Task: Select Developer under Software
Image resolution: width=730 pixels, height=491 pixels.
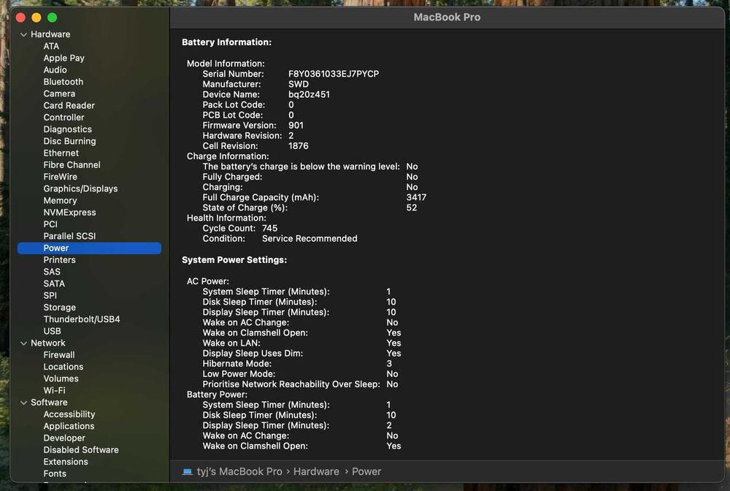Action: pyautogui.click(x=64, y=438)
